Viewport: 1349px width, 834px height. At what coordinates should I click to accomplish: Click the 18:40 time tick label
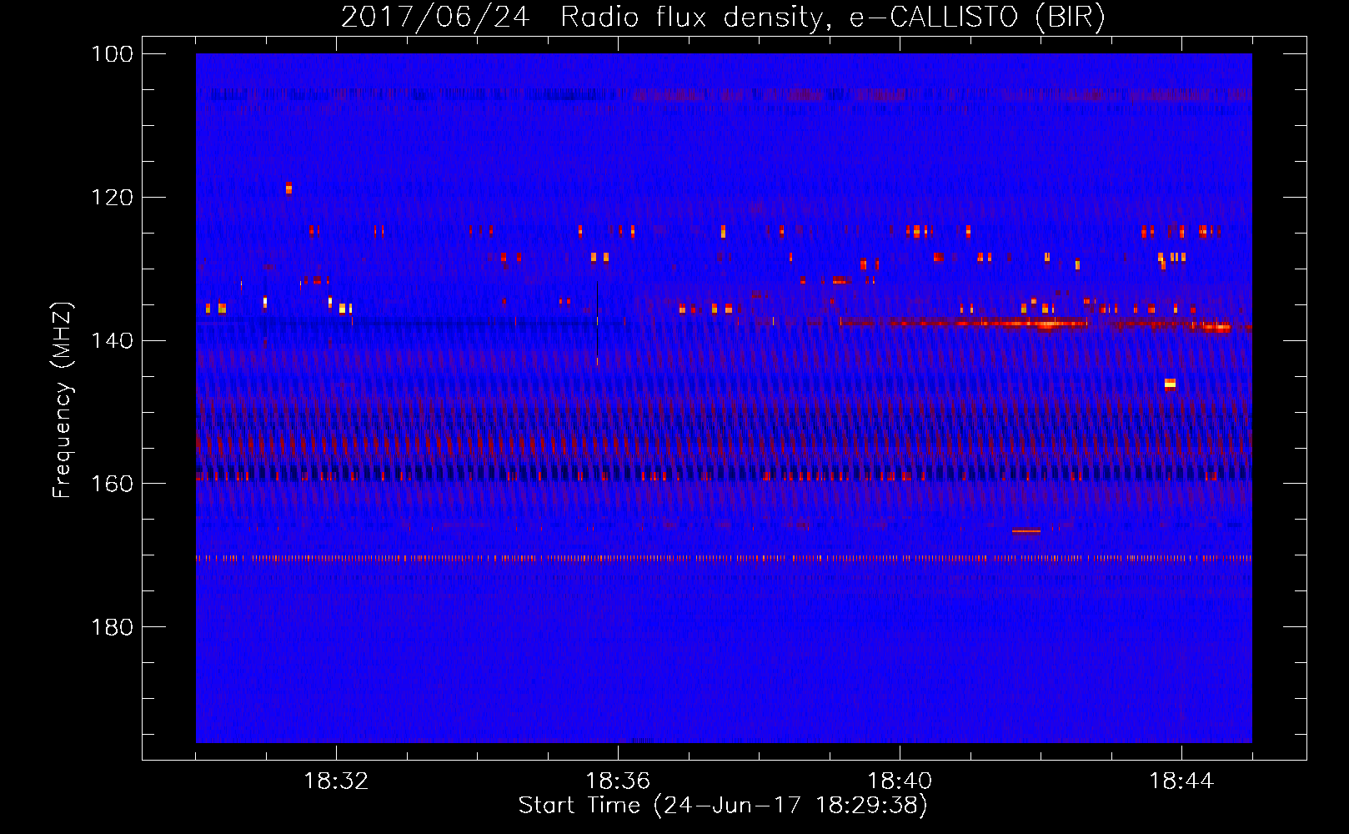(900, 781)
